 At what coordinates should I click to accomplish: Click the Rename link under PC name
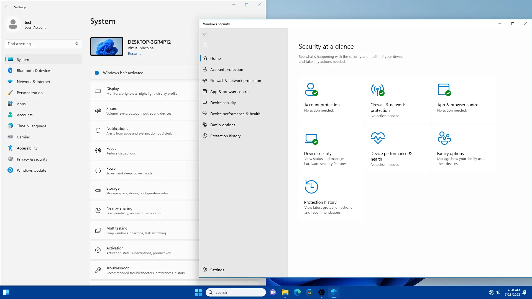tap(134, 53)
